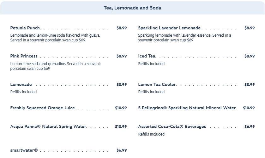Open the Sparkling Lavendar Lemonade item
Viewport: 265px width, 158px height.
pyautogui.click(x=169, y=28)
